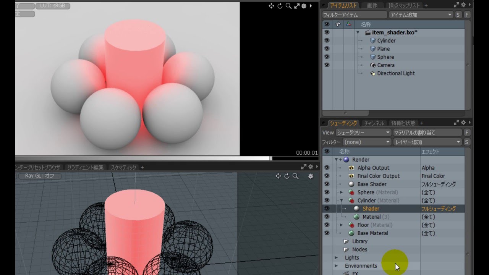
Task: Click the Alpha Output icon
Action: coord(352,168)
